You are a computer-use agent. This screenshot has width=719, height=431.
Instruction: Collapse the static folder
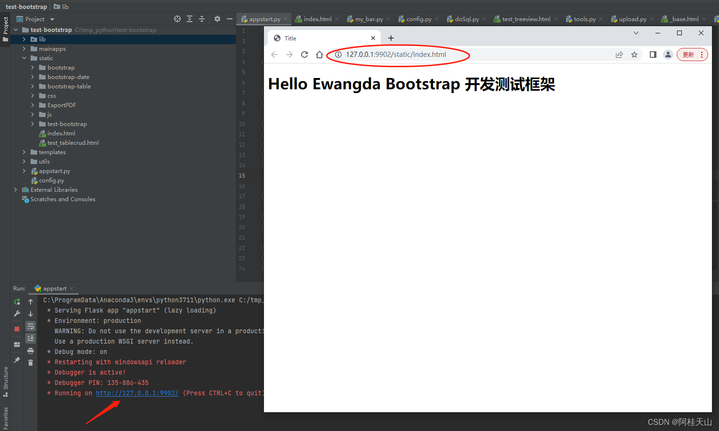click(24, 58)
